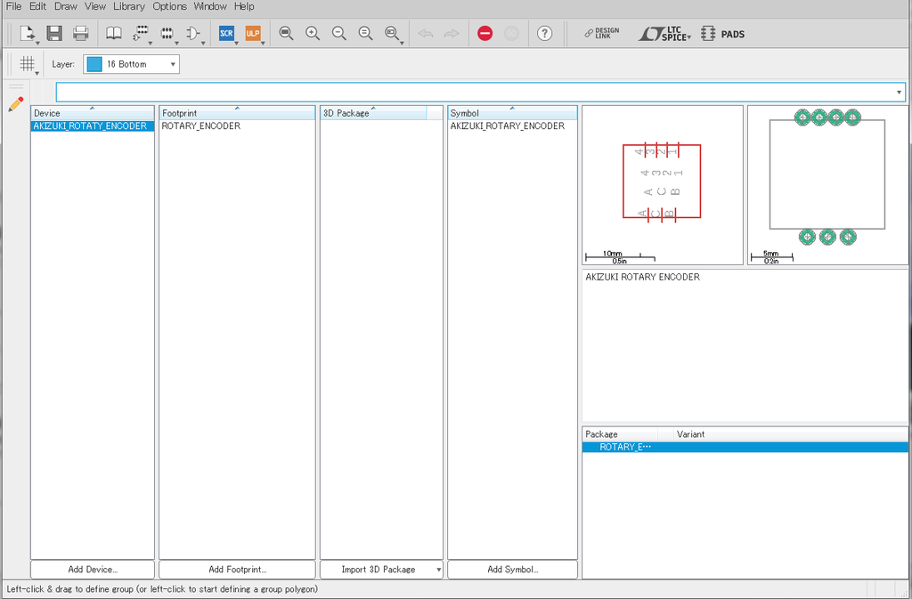Open the Symbol editor gate icon
This screenshot has height=599, width=912.
[x=193, y=33]
